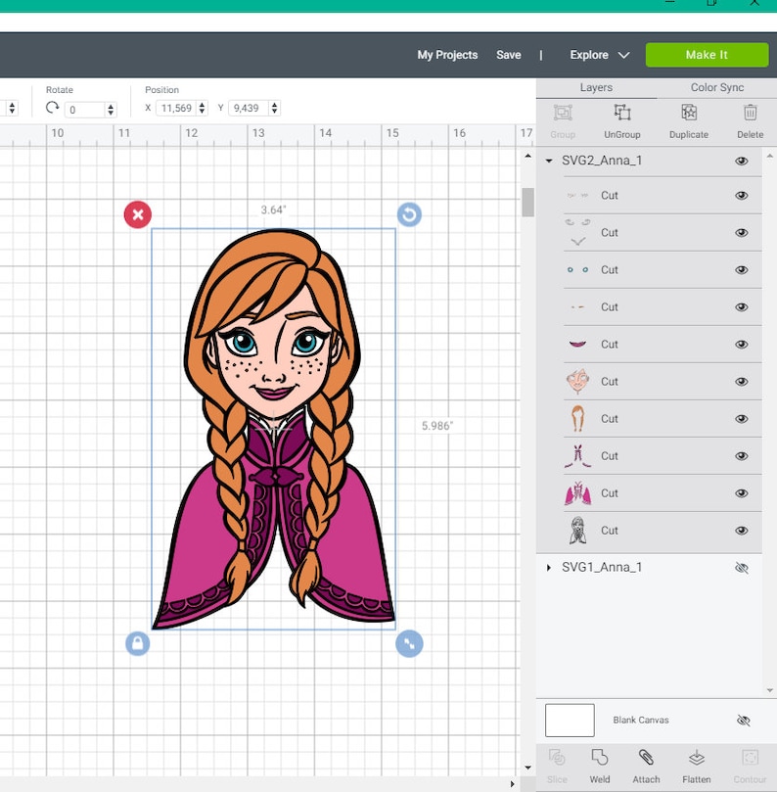Click the Anna image on the canvas
777x792 pixels.
click(274, 430)
